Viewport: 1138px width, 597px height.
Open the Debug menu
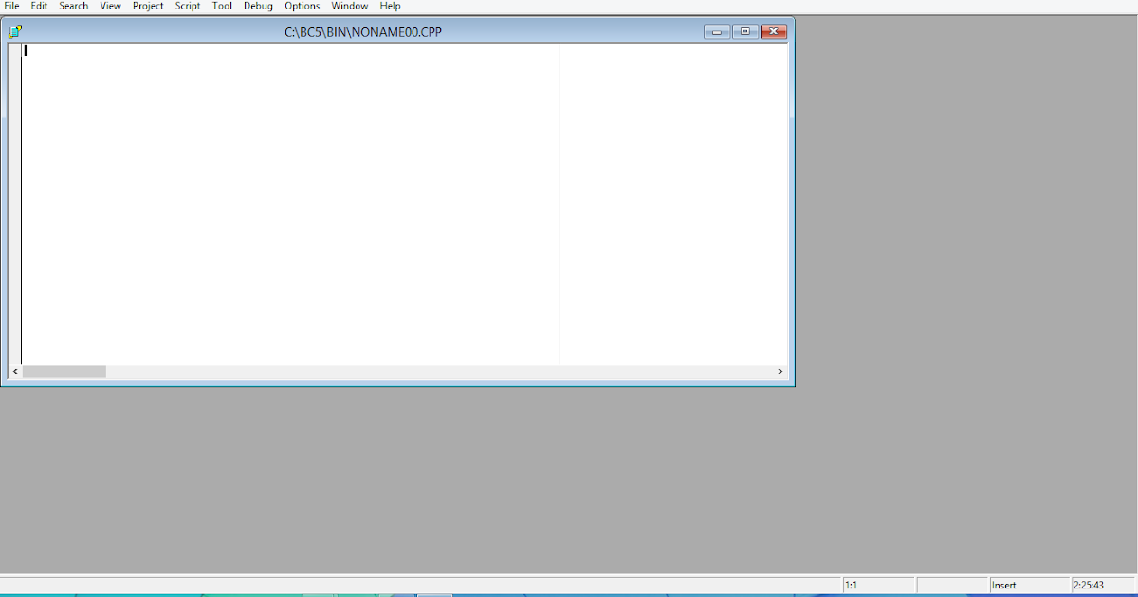257,6
